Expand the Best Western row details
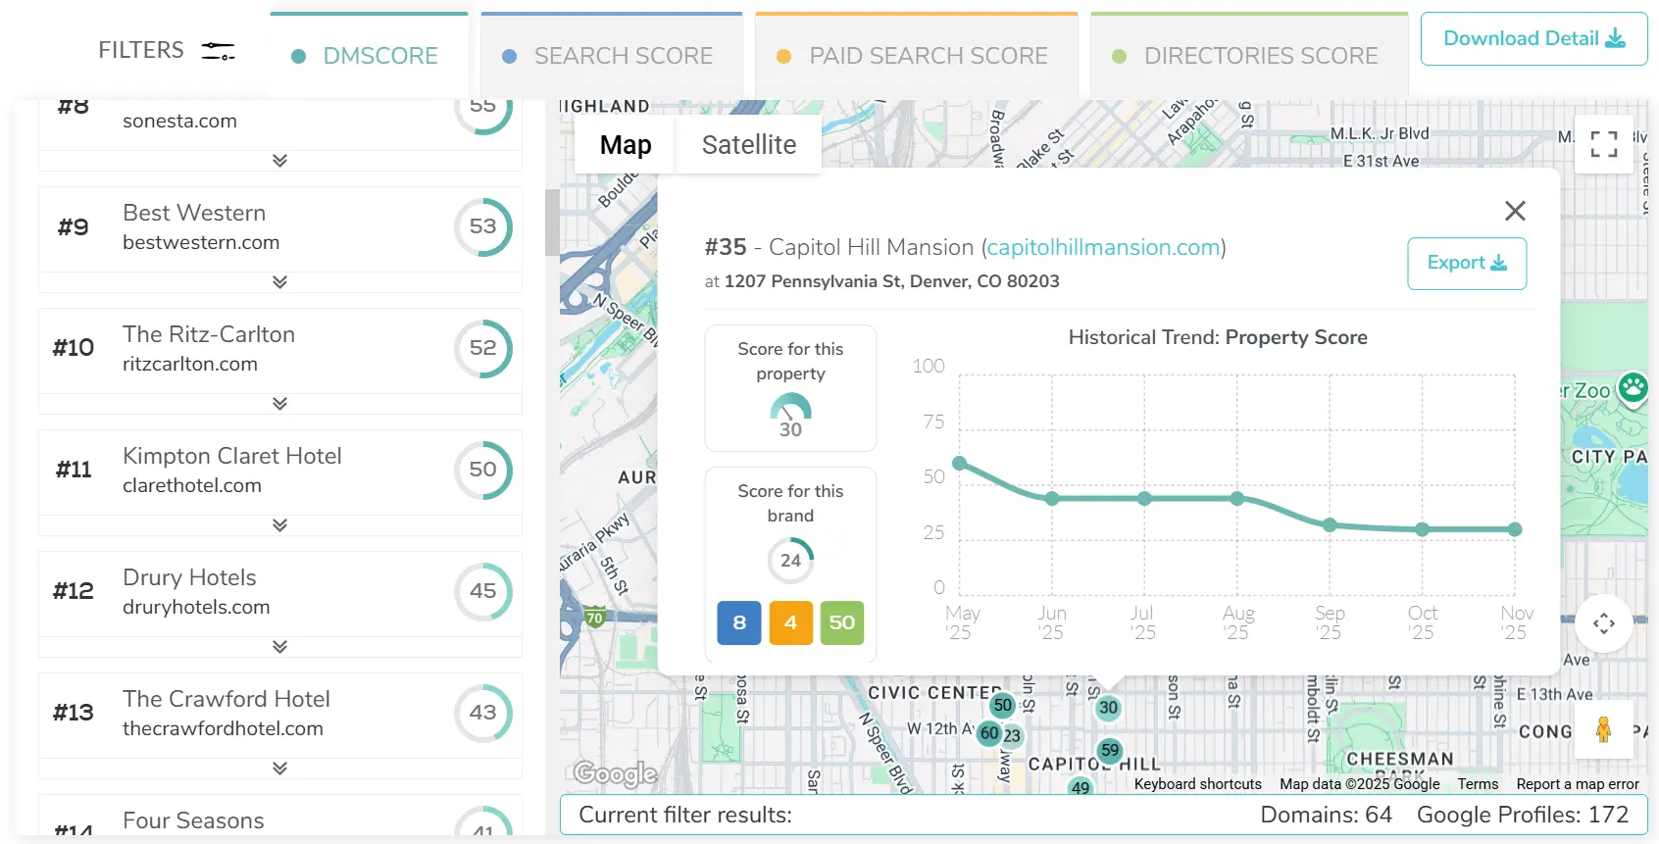The height and width of the screenshot is (844, 1659). pos(280,282)
